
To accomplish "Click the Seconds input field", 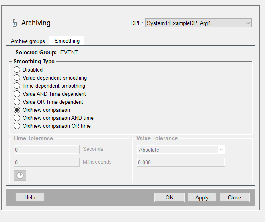I will tap(47, 150).
